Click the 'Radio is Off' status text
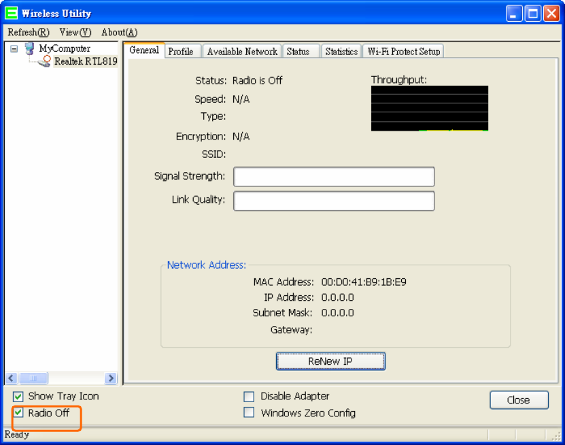The image size is (565, 445). pyautogui.click(x=257, y=80)
